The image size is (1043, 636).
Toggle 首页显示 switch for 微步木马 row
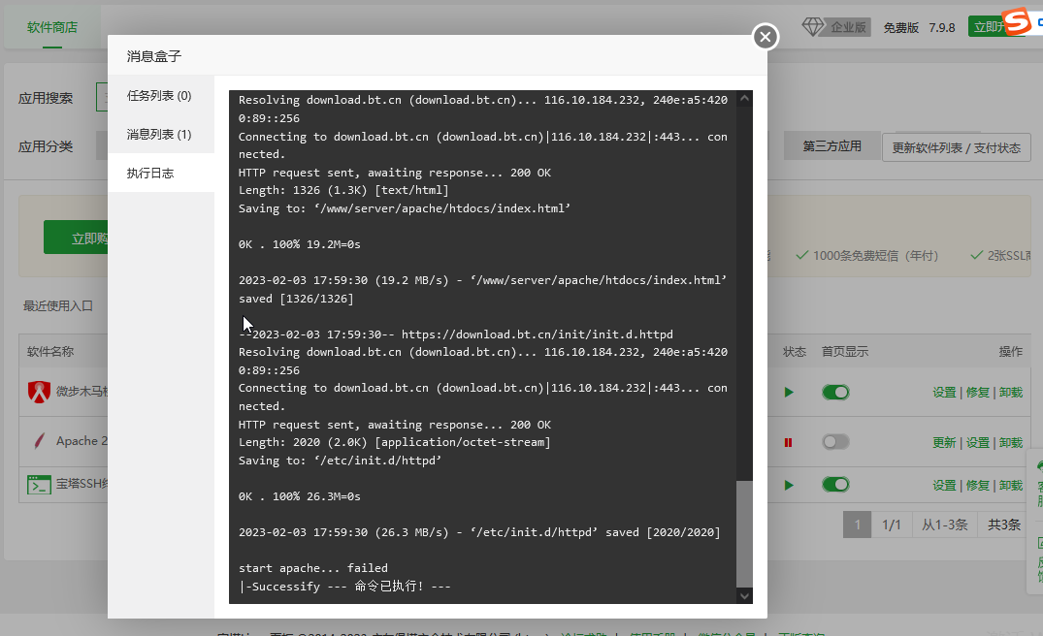point(835,392)
